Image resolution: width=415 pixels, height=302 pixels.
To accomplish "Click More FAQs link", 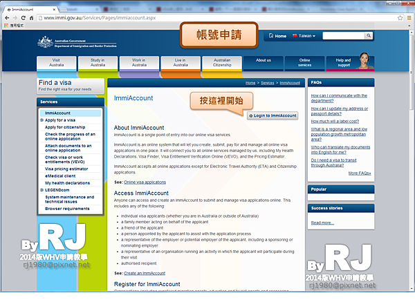I will (x=360, y=173).
